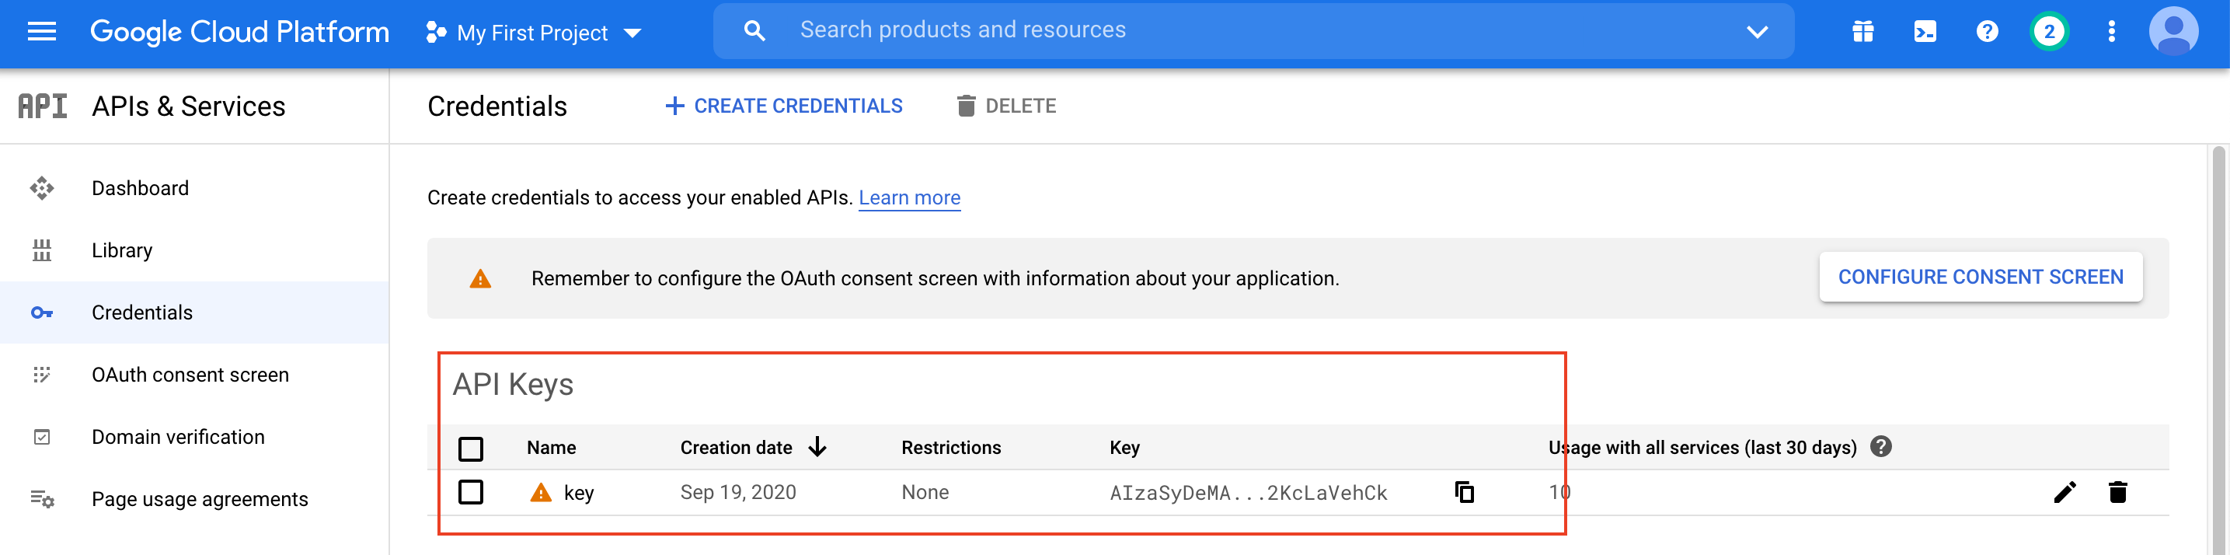Open the My First Project dropdown

(x=532, y=32)
